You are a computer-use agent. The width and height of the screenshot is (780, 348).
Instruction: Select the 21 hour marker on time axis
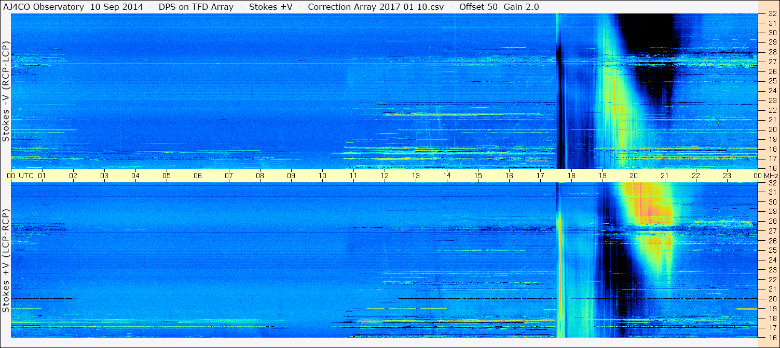tap(665, 176)
